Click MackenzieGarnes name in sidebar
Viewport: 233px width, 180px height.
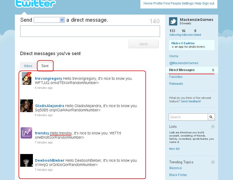tap(196, 20)
